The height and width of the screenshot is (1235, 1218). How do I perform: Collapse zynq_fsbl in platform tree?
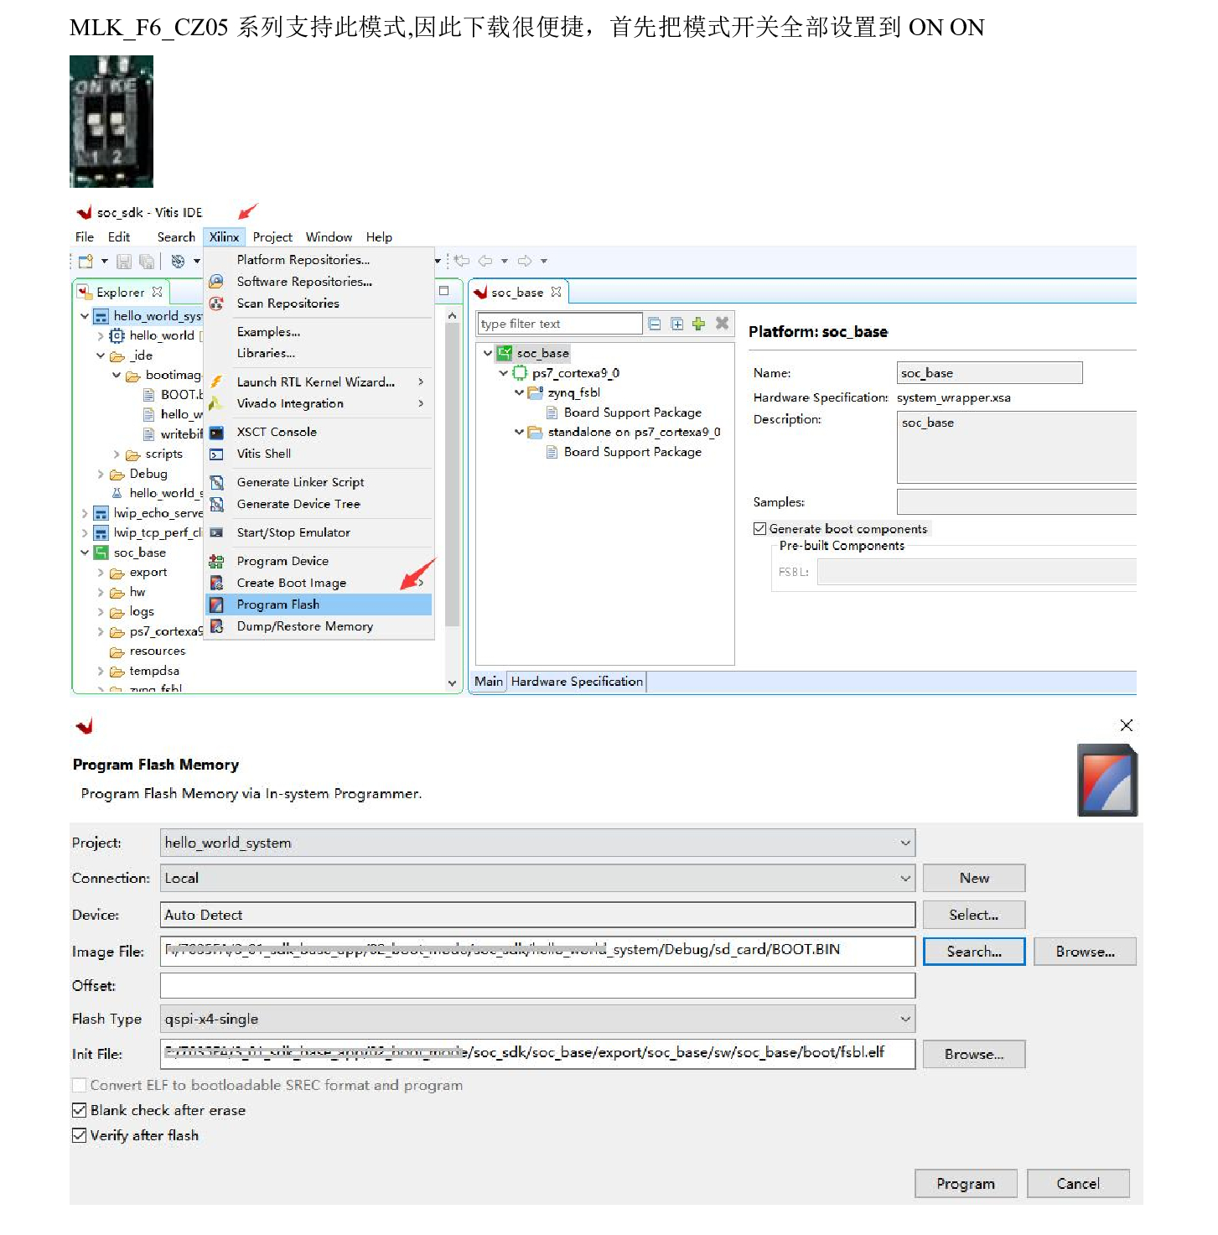coord(519,392)
